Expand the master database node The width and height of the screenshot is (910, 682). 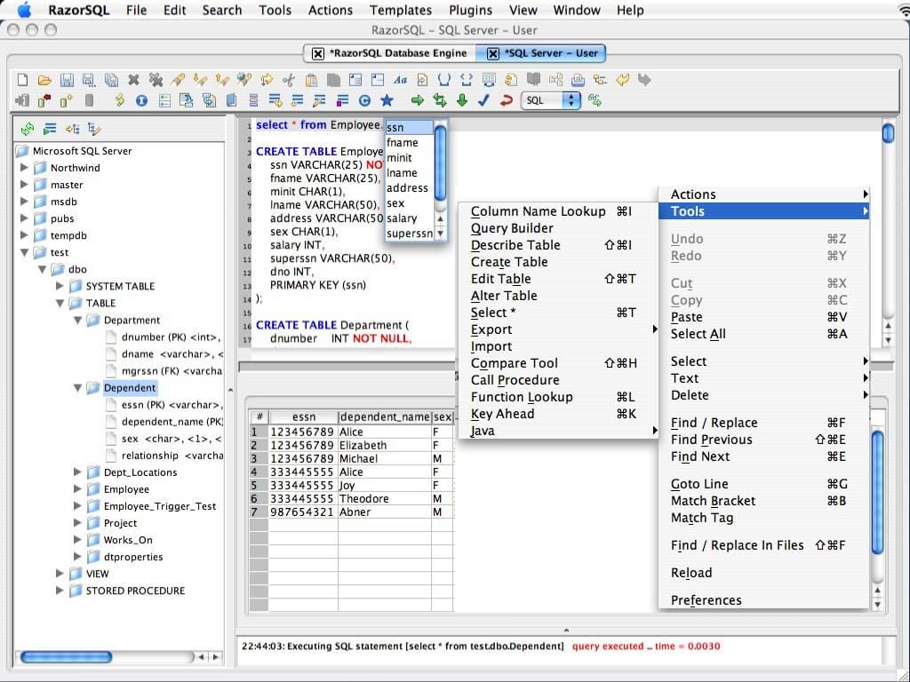(24, 185)
